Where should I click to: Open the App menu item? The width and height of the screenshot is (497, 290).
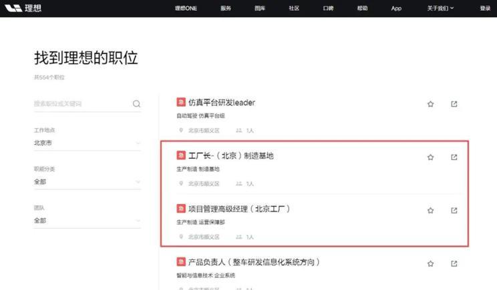[396, 8]
